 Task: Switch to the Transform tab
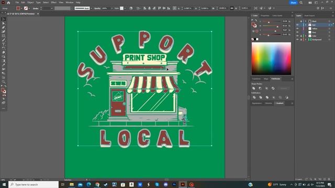(x=256, y=79)
